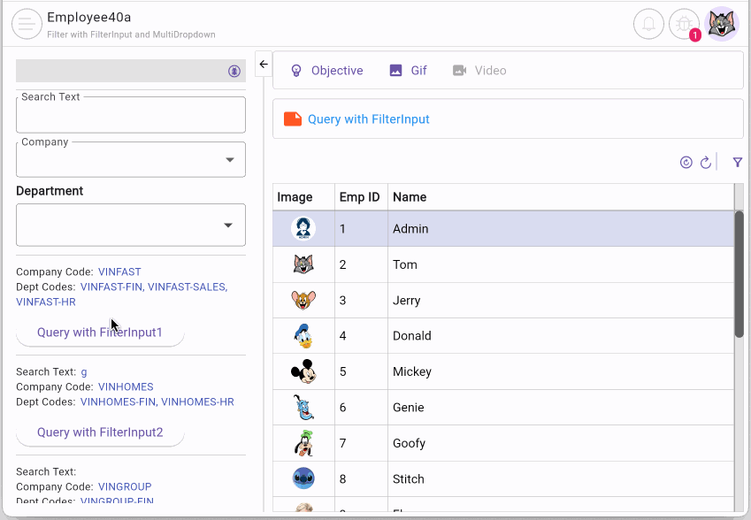Open the notifications bell
This screenshot has width=751, height=520.
[648, 24]
